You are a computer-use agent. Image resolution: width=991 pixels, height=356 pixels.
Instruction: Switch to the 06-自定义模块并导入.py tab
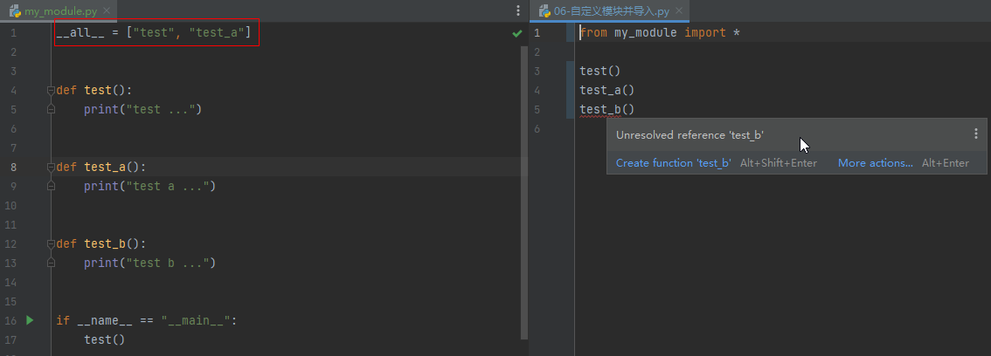click(x=610, y=12)
